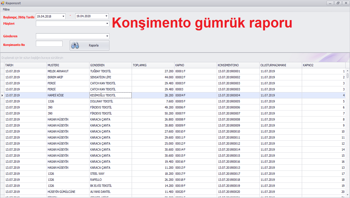Click the grid's vertical scrollbar thumb
Viewport: 350px width, 198px height.
[x=348, y=75]
